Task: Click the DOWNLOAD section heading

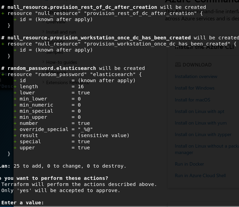Action: pos(197,65)
